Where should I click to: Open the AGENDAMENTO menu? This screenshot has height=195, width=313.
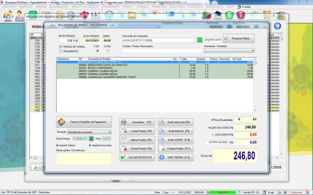pos(59,7)
